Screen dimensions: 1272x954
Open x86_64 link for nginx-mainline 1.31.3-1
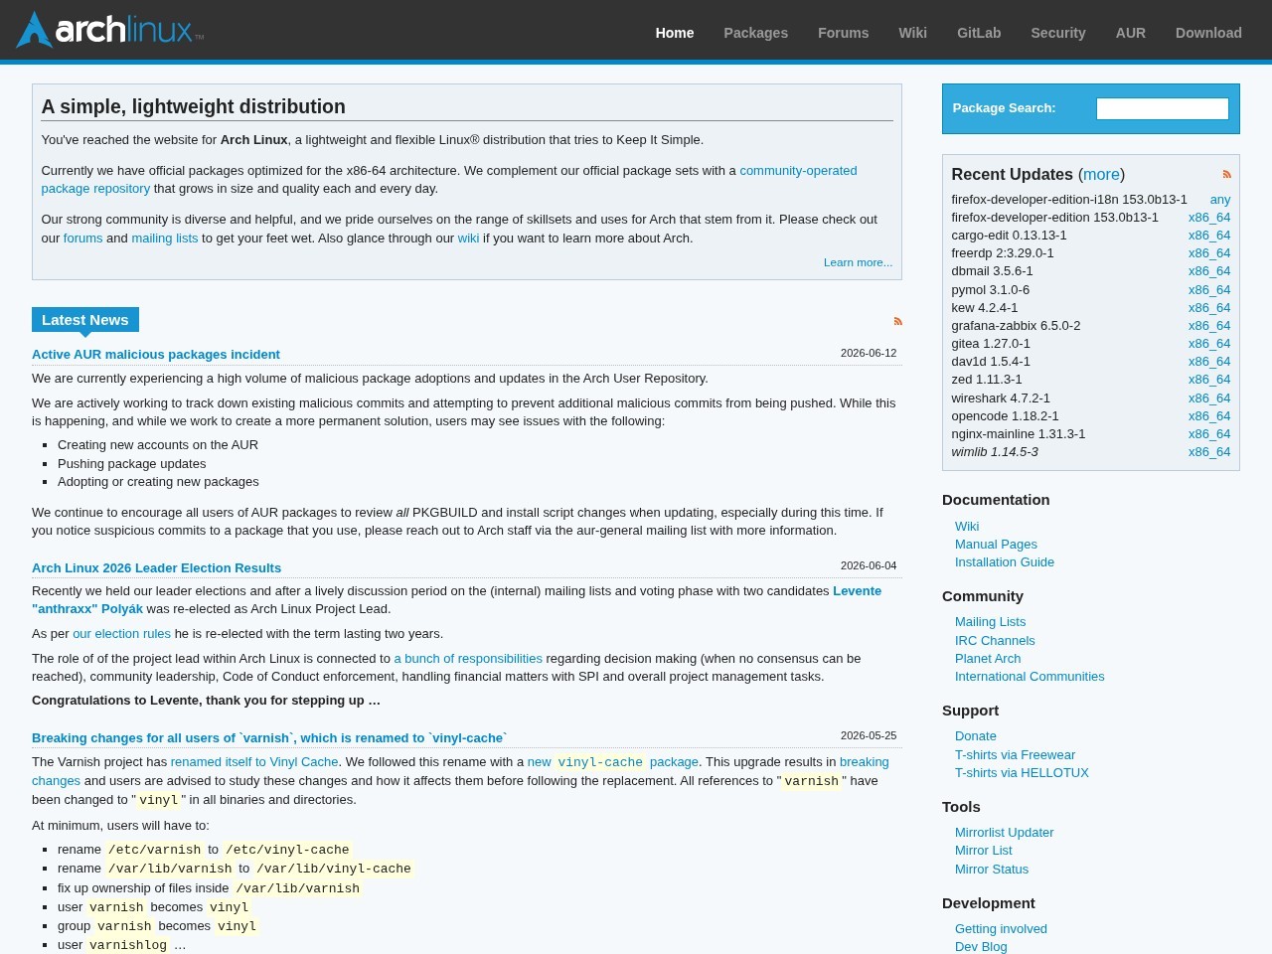pos(1209,434)
